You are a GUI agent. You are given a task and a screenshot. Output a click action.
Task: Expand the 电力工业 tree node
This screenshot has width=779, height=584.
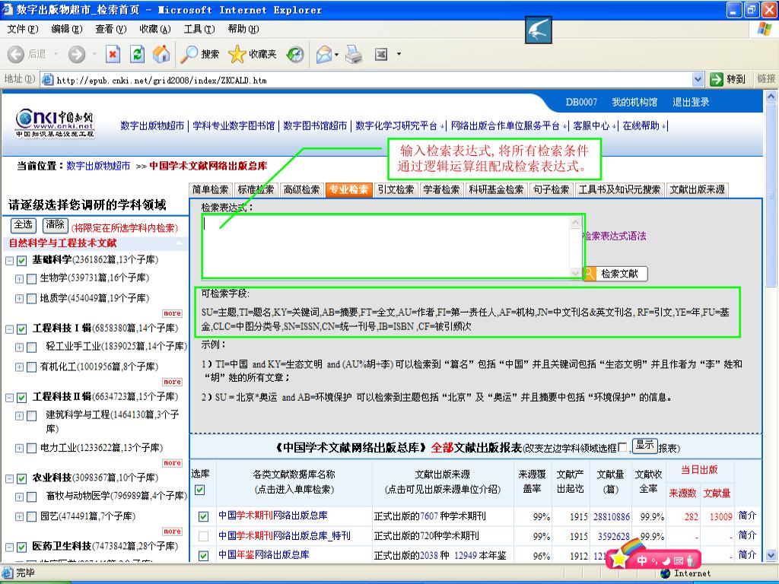pos(19,449)
